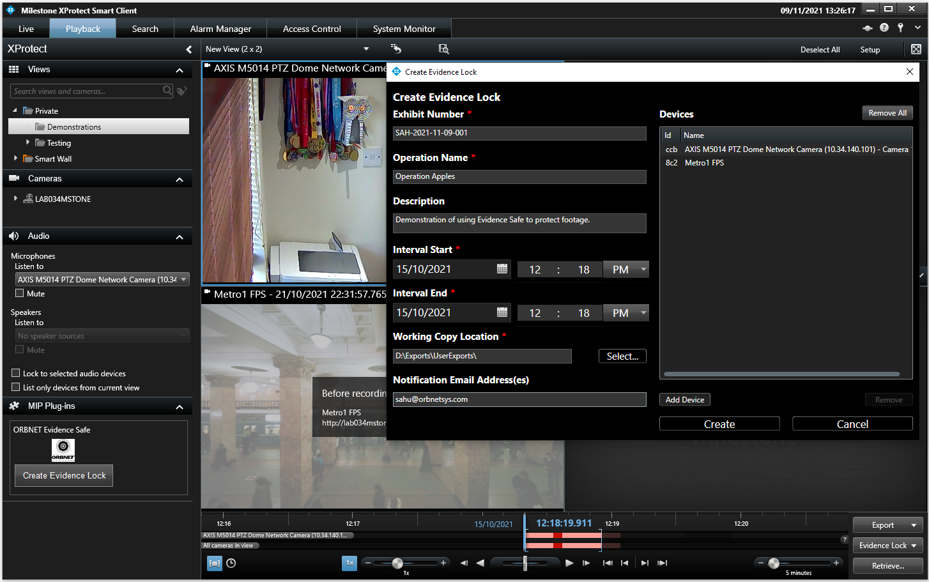This screenshot has width=929, height=582.
Task: Open calendar picker for Interval End
Action: click(x=502, y=312)
